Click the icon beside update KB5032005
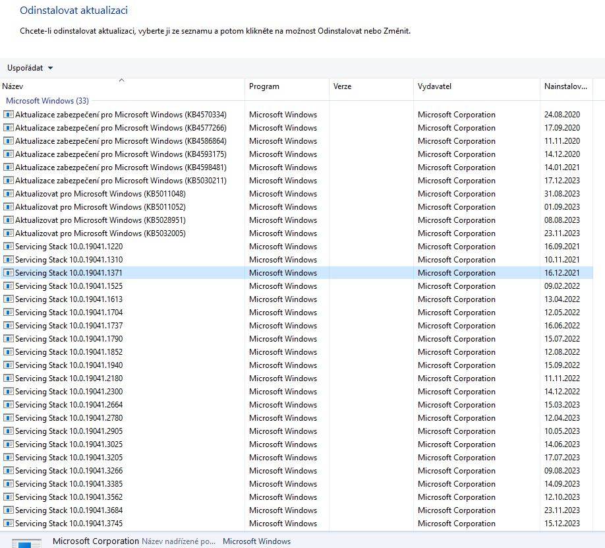Screen dimensions: 605x548 [x=9, y=233]
